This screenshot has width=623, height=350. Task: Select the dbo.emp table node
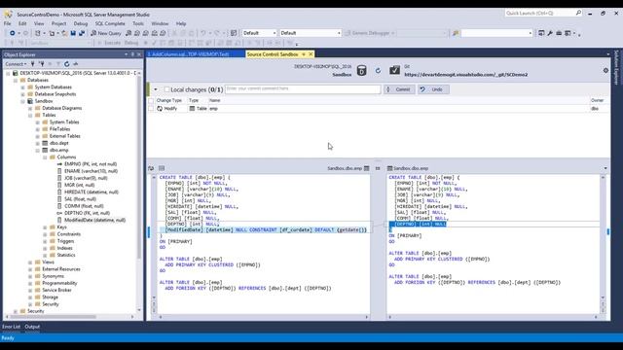(x=58, y=151)
